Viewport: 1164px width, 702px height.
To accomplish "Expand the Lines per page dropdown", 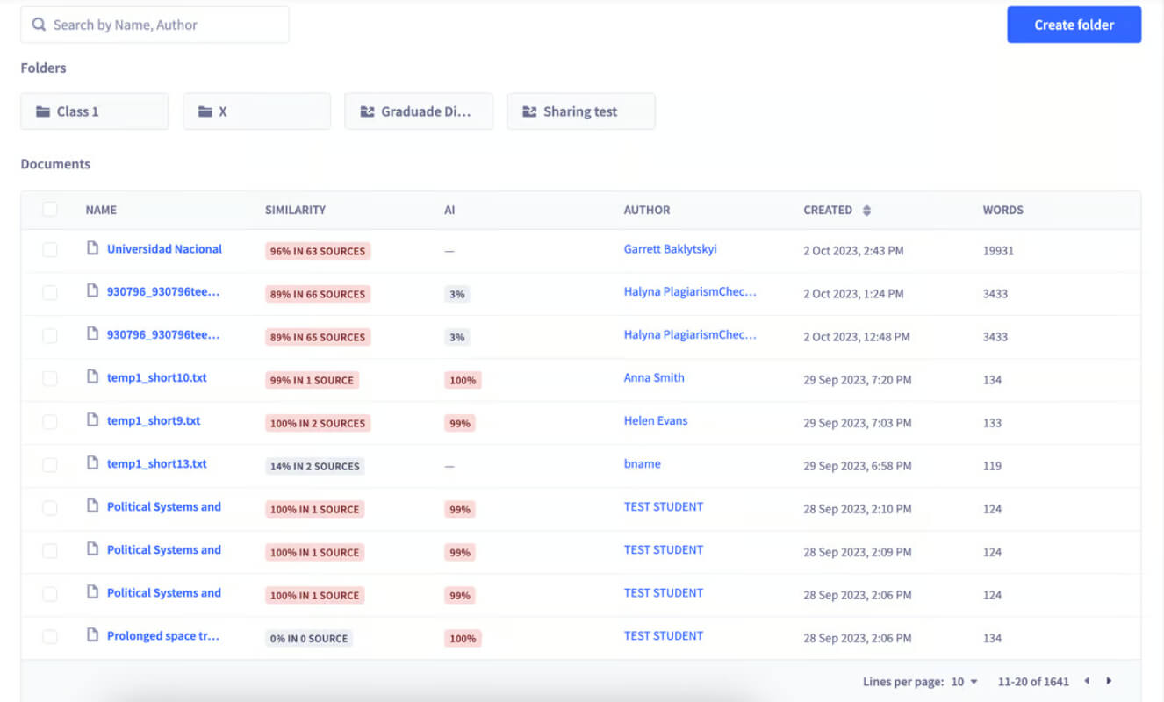I will pyautogui.click(x=964, y=682).
